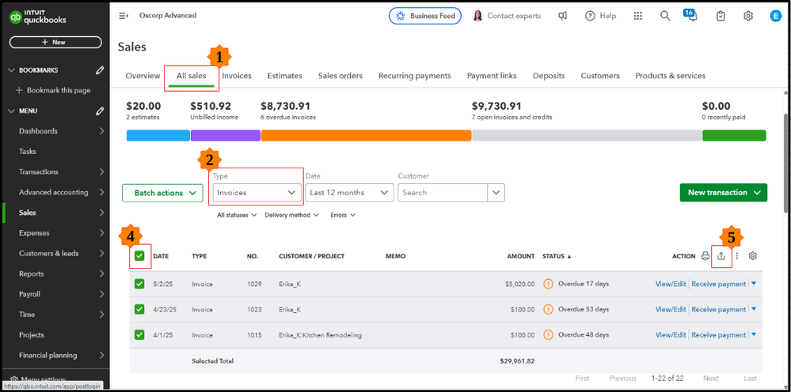This screenshot has height=392, width=791.
Task: Click the overdue warning icon for invoice 1029
Action: click(x=548, y=284)
